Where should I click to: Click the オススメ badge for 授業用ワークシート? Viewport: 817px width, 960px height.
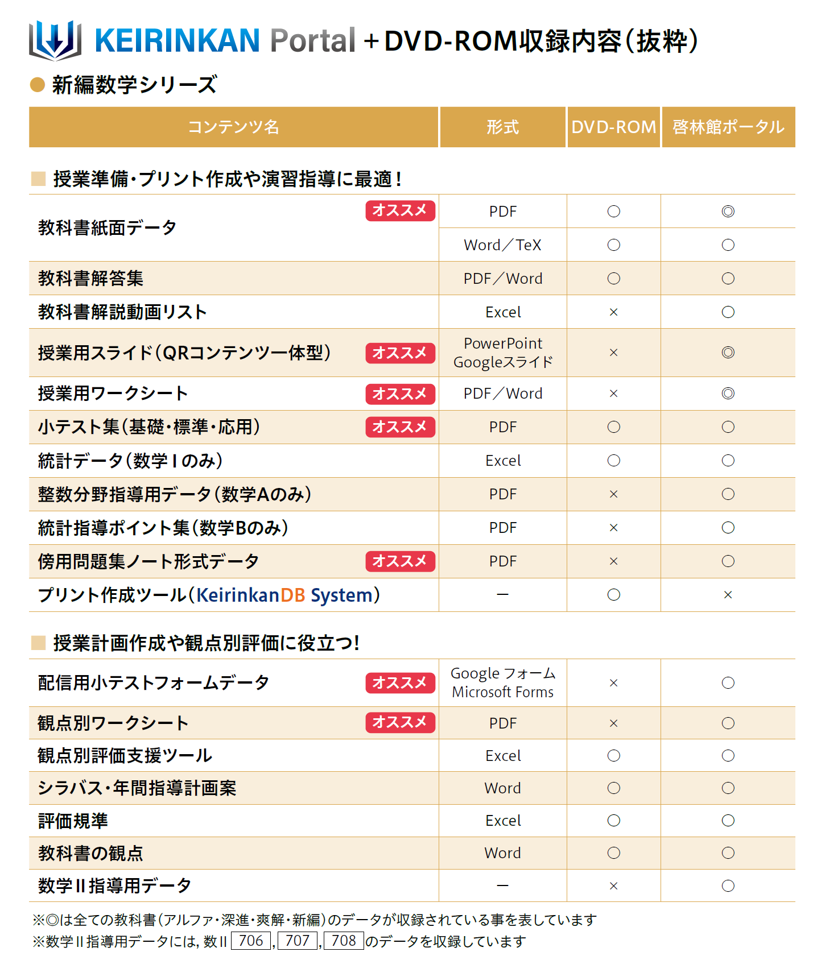coord(400,394)
